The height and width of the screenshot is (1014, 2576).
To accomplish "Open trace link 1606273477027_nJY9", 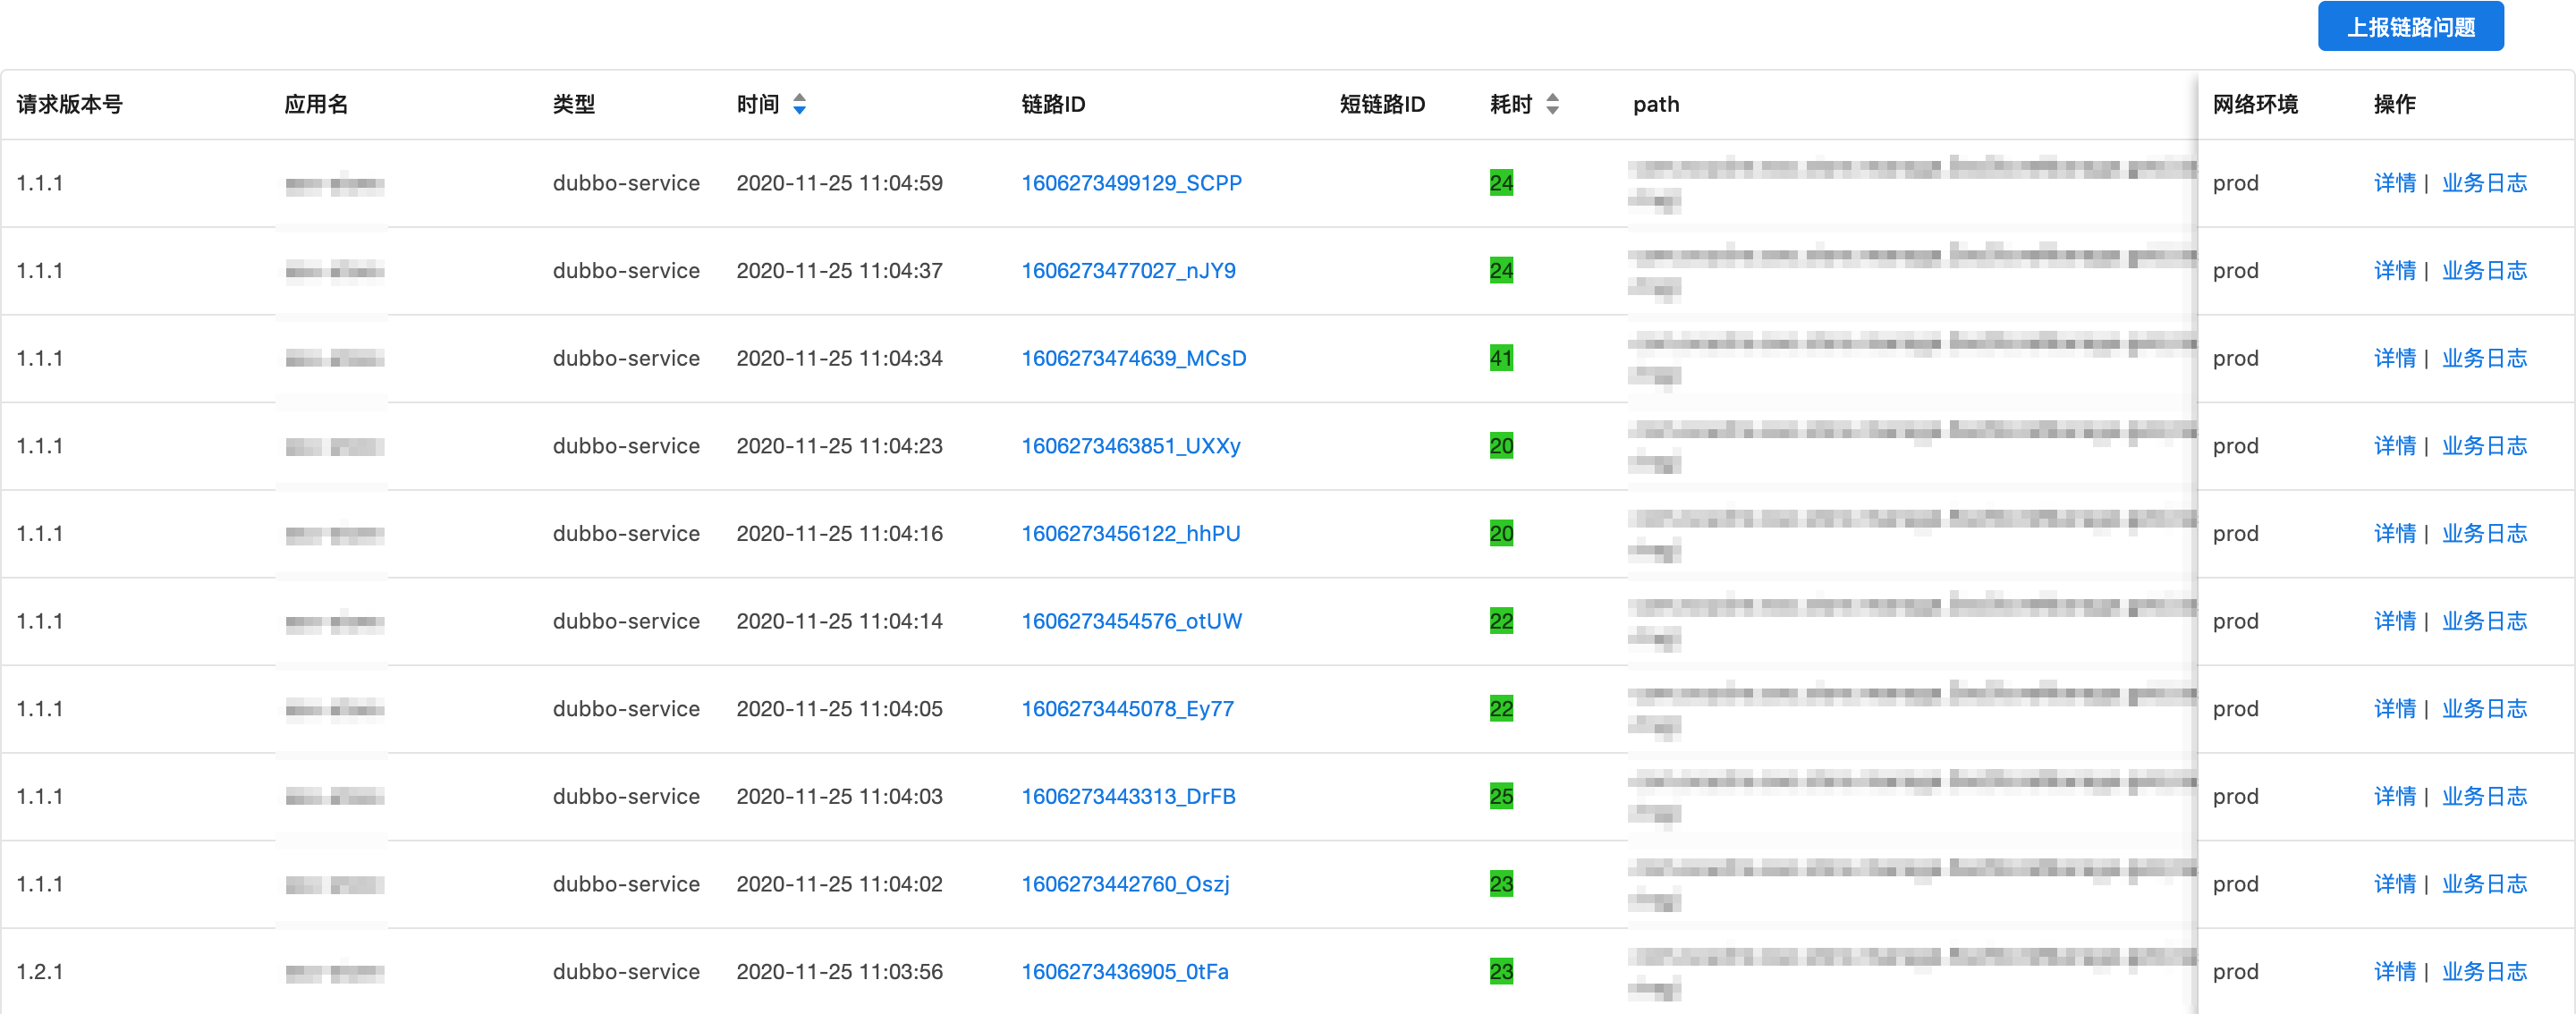I will click(1128, 271).
